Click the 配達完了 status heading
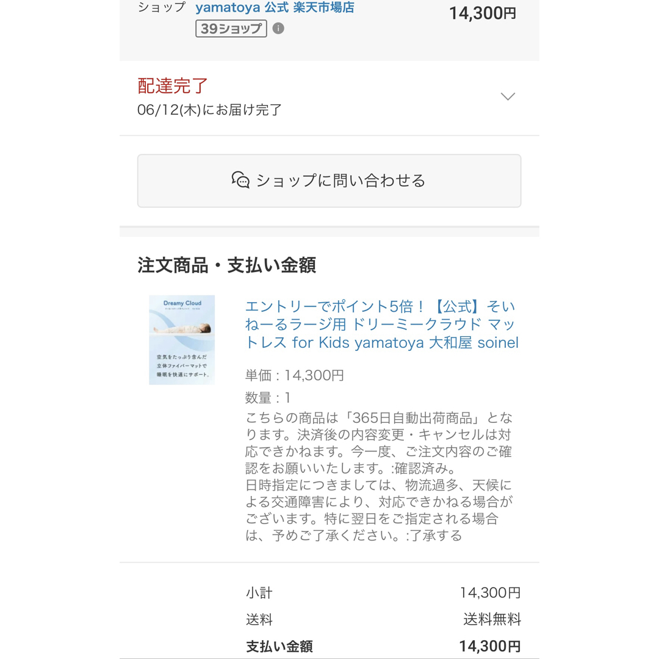This screenshot has height=659, width=659. pyautogui.click(x=173, y=86)
